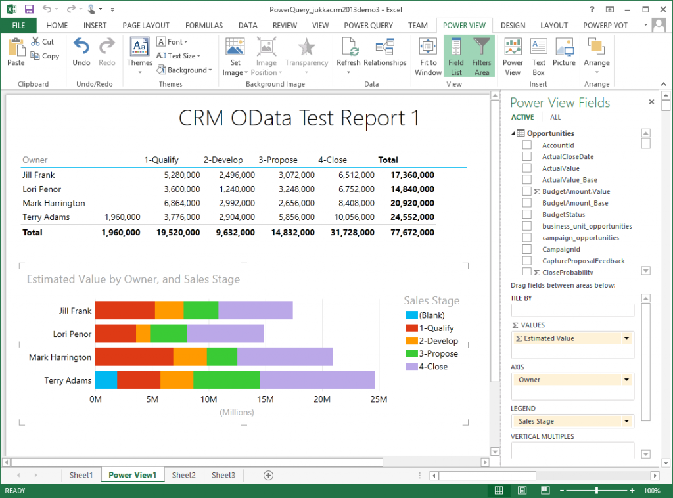Click the field list scroll down arrow
This screenshot has width=673, height=498.
click(645, 271)
